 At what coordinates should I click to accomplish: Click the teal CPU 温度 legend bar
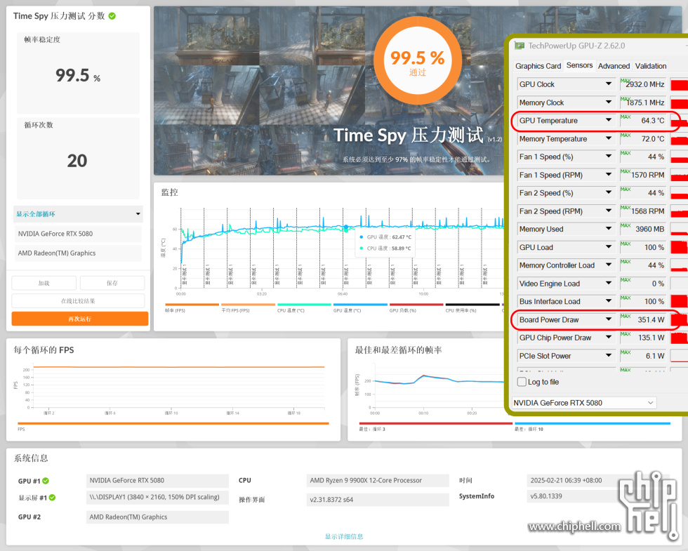[304, 305]
